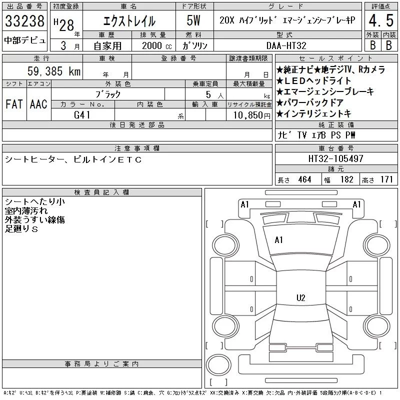Screen dimensions: 400x400
Task: Click the model code DAA-HT32
Action: tap(286, 45)
